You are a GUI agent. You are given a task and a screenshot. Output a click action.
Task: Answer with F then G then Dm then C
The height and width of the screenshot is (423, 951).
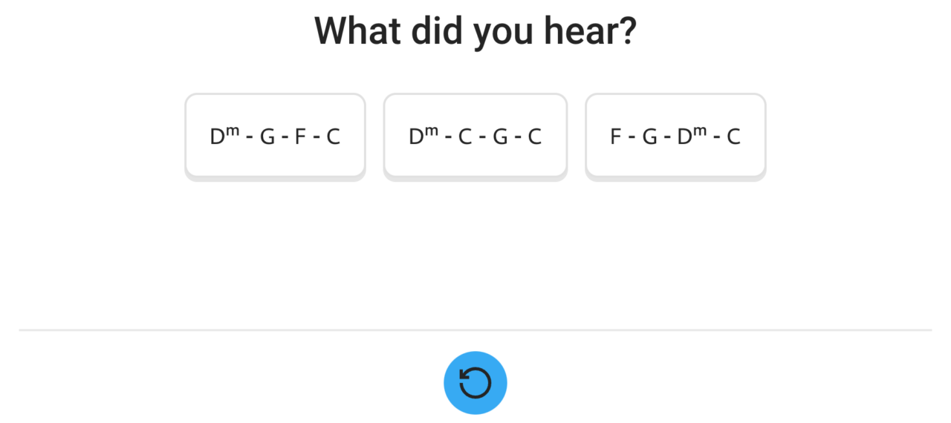[675, 136]
